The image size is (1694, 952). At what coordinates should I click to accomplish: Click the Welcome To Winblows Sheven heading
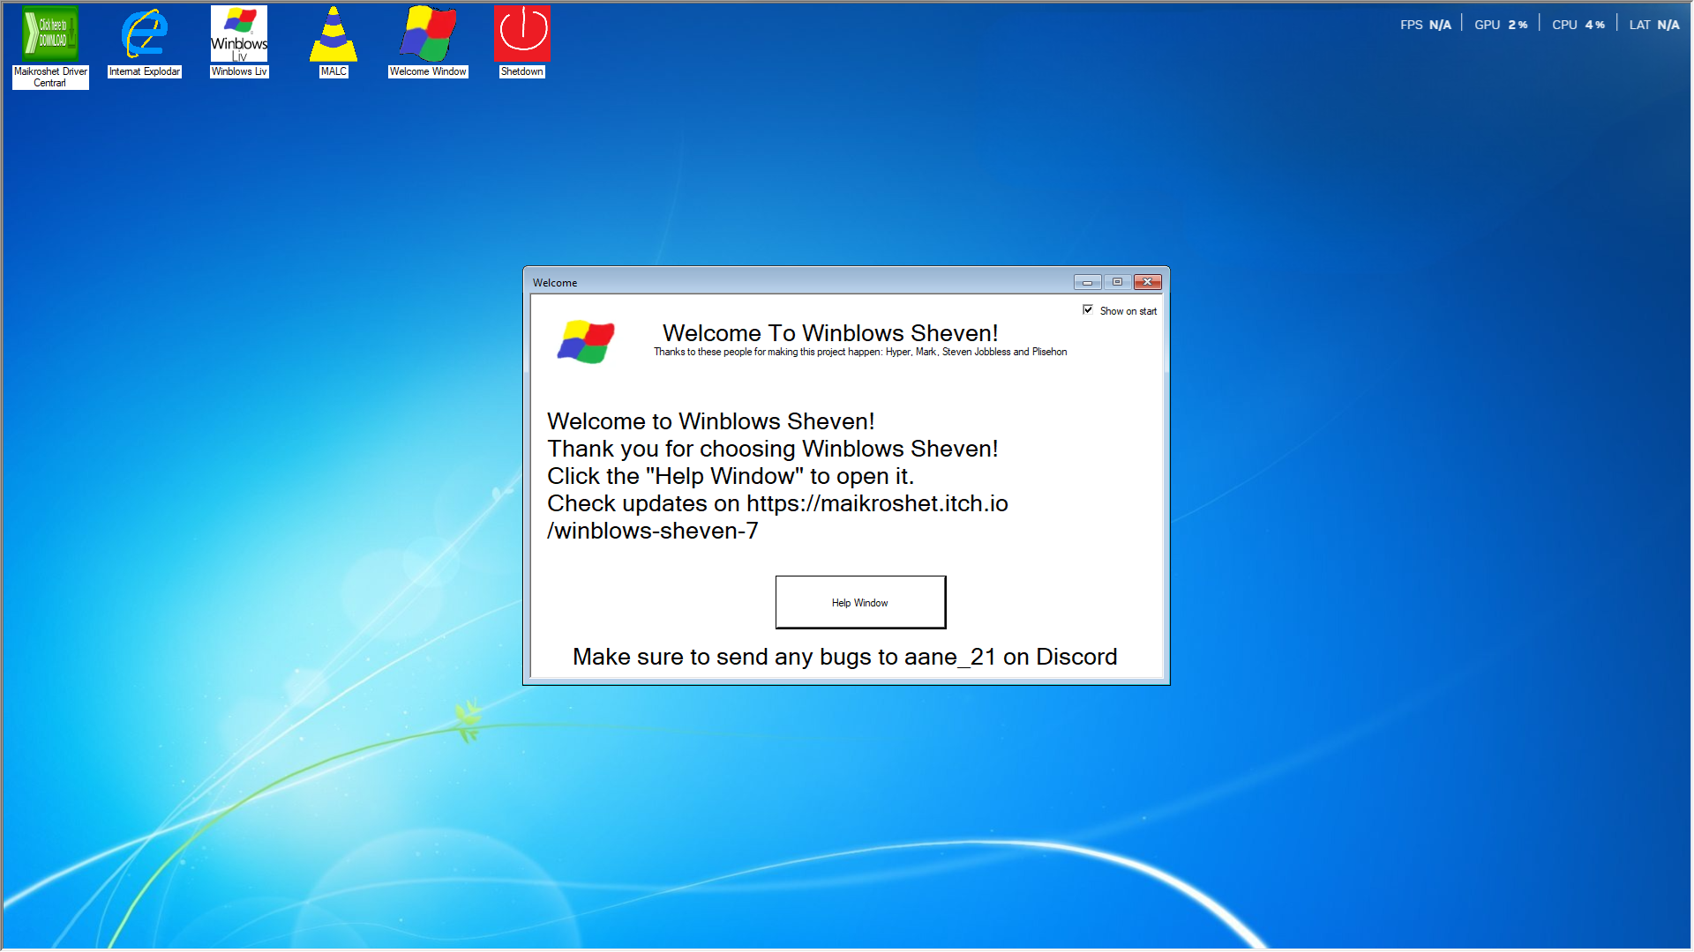(x=830, y=333)
